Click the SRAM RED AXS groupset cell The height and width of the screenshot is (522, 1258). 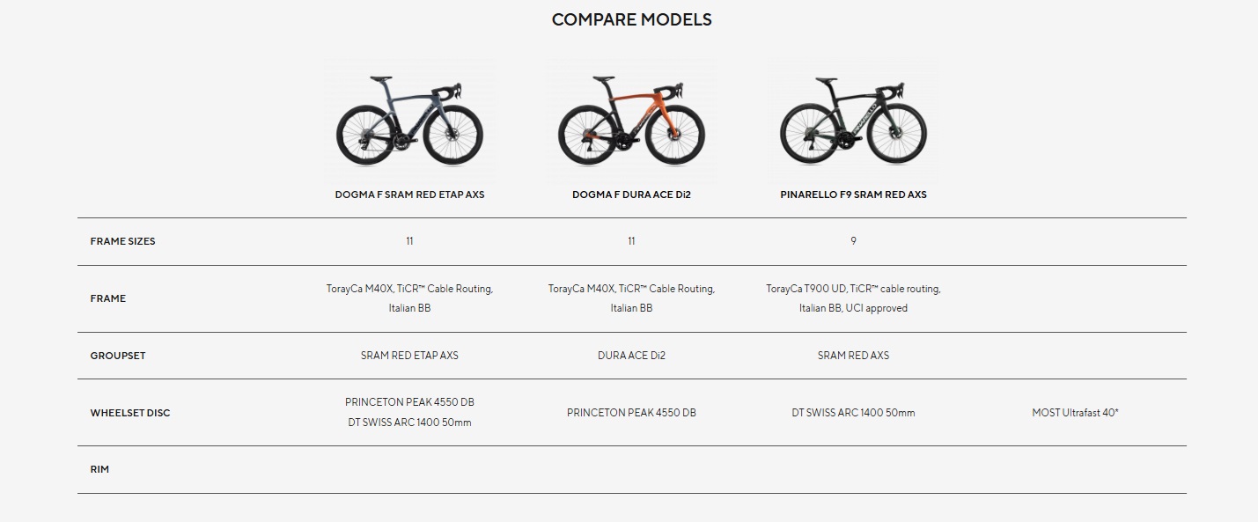coord(853,356)
